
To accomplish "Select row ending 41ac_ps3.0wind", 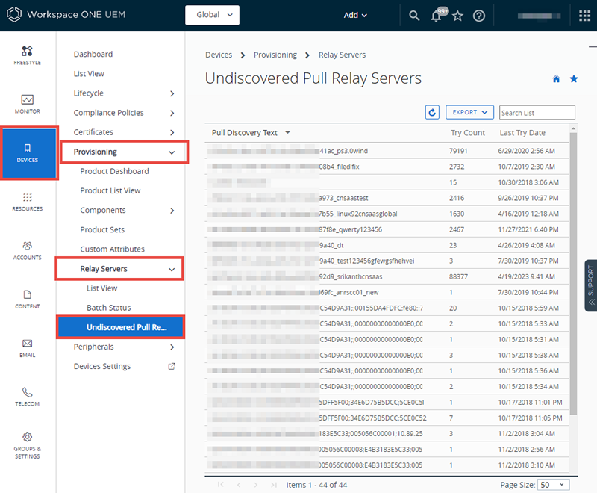I will [387, 151].
